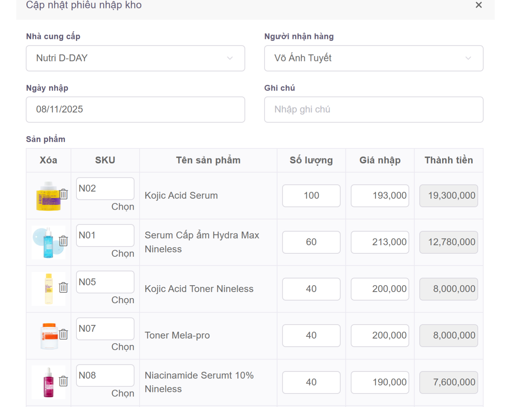Click the SKU input containing N07
Image resolution: width=509 pixels, height=407 pixels.
105,329
